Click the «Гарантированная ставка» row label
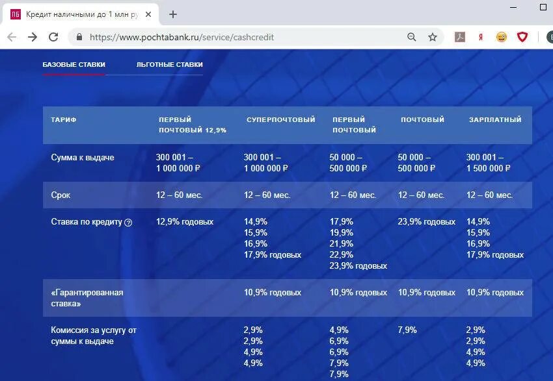The image size is (553, 381). click(87, 298)
